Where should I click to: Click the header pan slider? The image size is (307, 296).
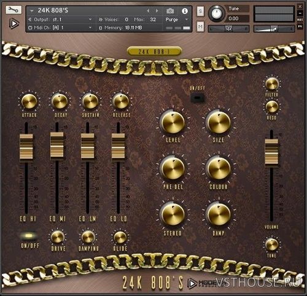point(228,29)
